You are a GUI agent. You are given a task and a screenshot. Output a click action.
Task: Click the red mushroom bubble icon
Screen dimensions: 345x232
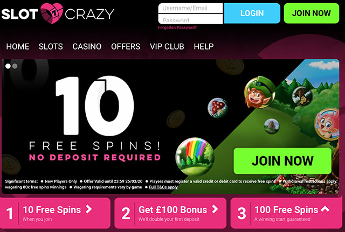pos(218,108)
